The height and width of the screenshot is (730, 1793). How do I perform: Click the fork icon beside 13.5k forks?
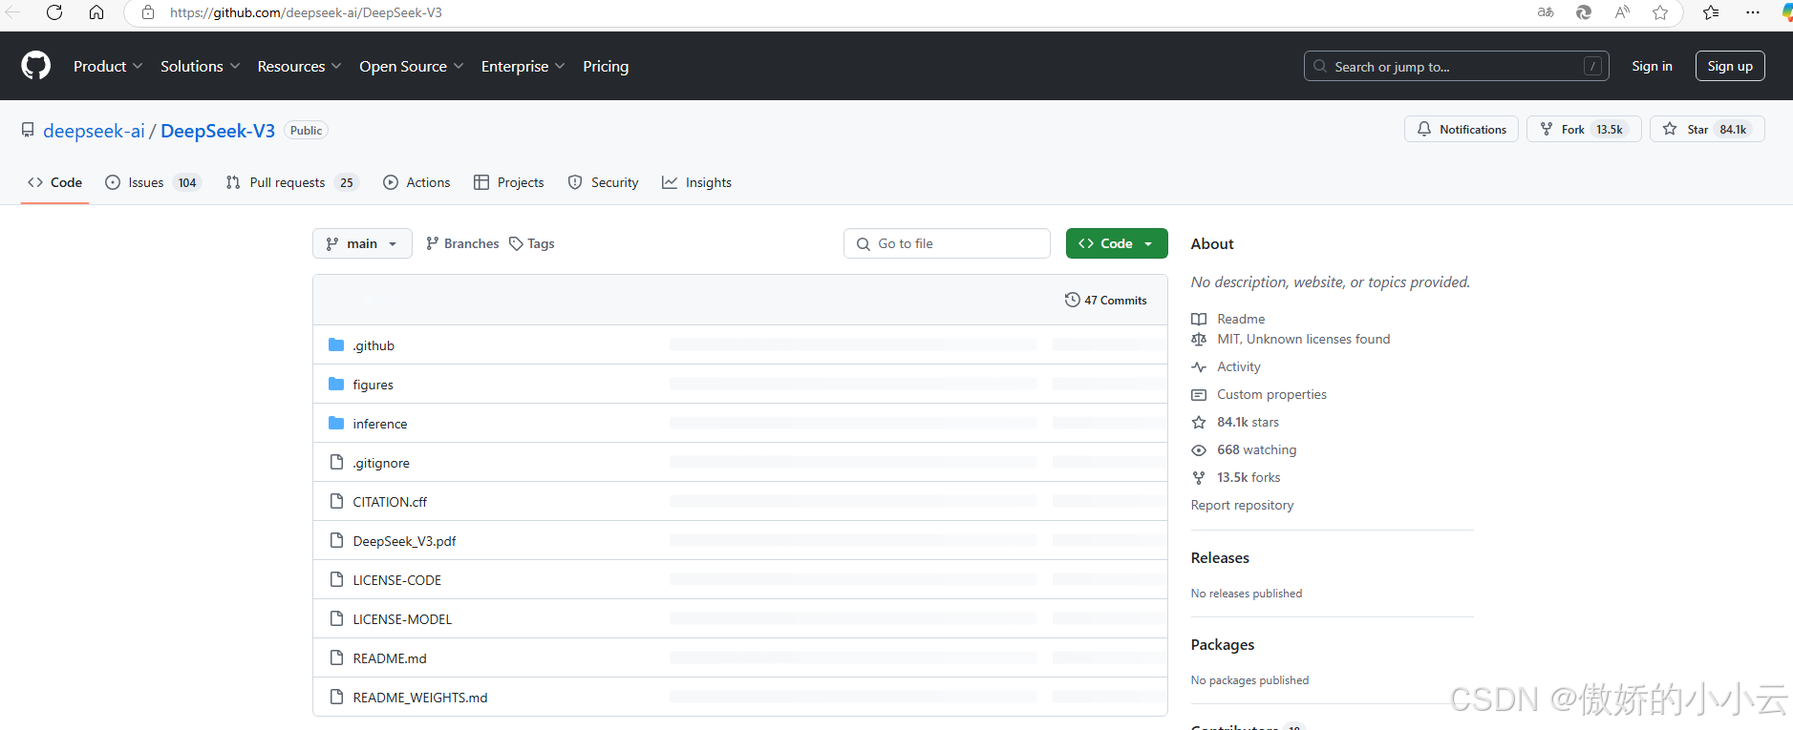(x=1199, y=477)
